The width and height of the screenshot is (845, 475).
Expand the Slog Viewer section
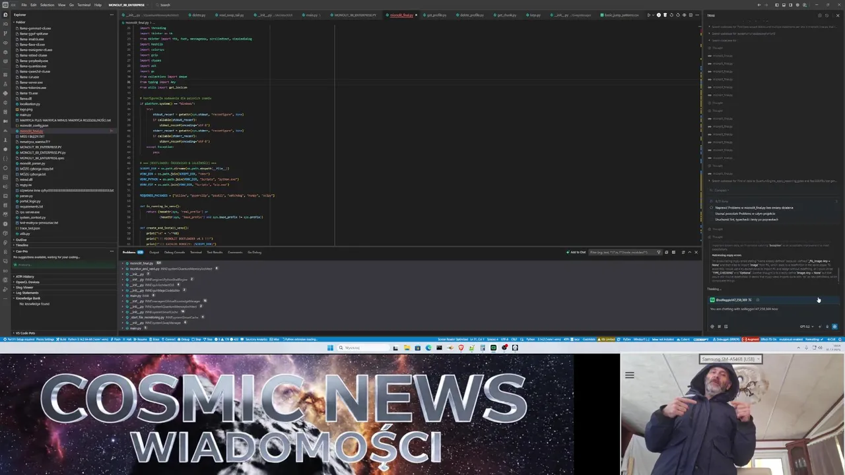pos(24,287)
